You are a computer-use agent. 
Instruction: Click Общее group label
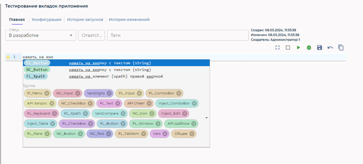(x=181, y=134)
